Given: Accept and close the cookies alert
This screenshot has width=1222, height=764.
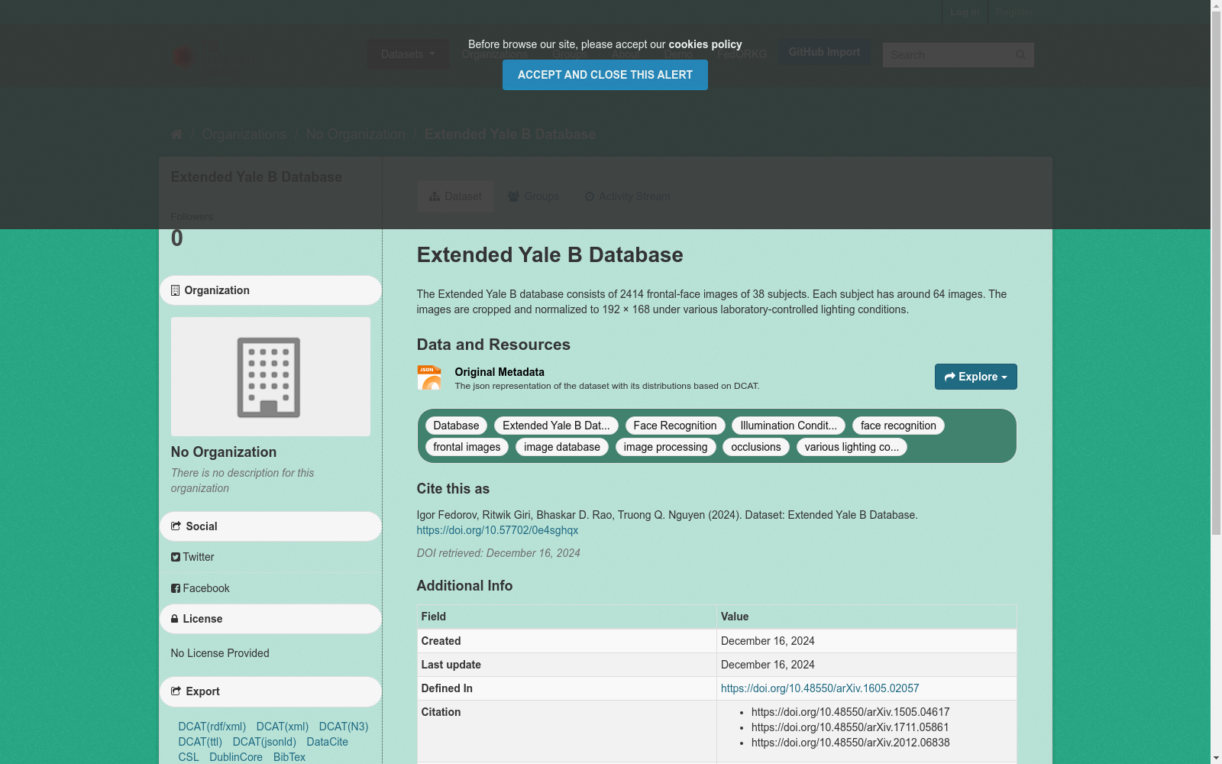Looking at the screenshot, I should [605, 75].
